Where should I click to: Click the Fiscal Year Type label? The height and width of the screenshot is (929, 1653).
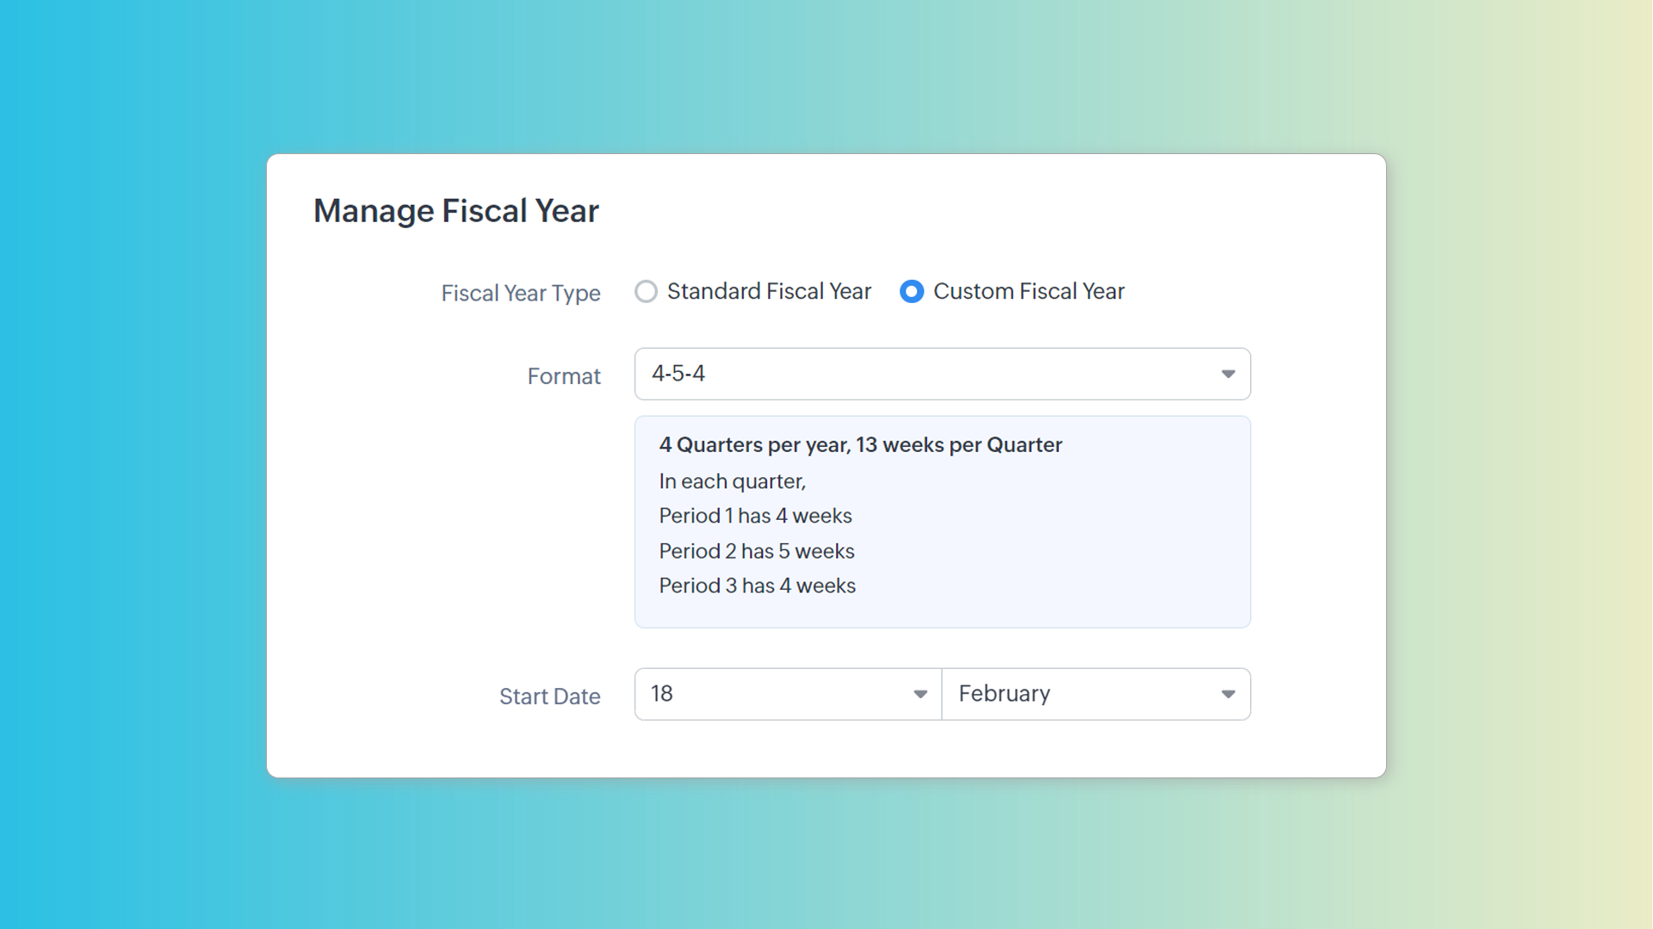tap(520, 294)
